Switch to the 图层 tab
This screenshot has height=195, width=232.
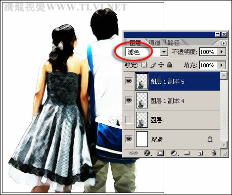(x=135, y=43)
